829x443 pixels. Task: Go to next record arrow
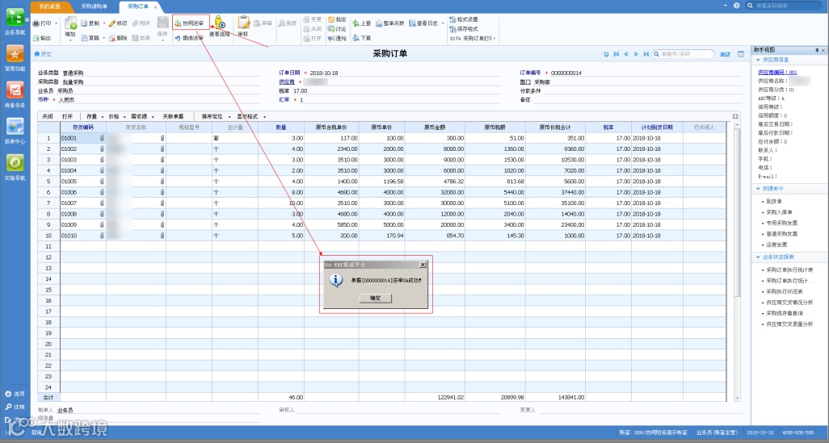point(636,54)
